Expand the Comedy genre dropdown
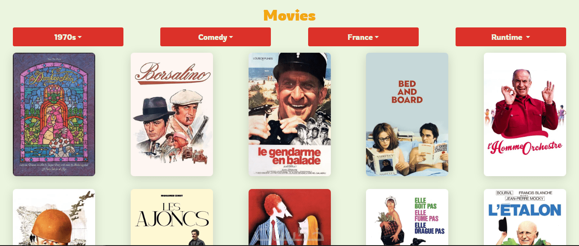The width and height of the screenshot is (579, 246). [216, 37]
